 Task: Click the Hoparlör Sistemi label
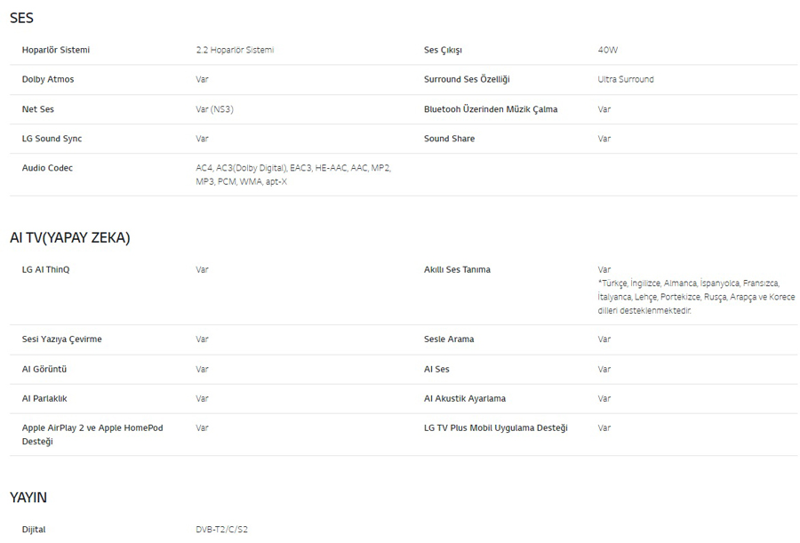pos(56,50)
